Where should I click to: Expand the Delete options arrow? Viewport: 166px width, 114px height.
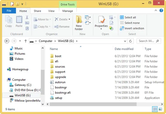[x=69, y=19]
